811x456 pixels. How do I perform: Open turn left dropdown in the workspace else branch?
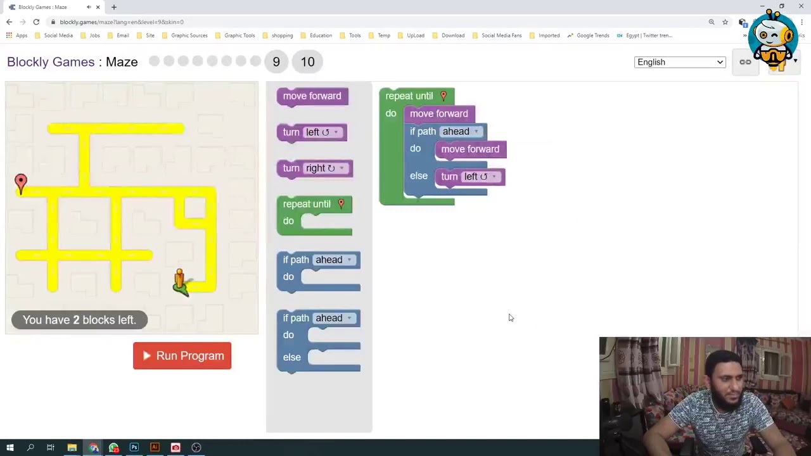click(x=480, y=177)
